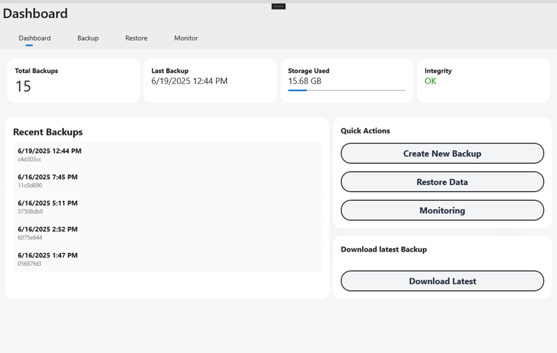Click the Create New Backup button
The width and height of the screenshot is (557, 353).
[x=442, y=154]
